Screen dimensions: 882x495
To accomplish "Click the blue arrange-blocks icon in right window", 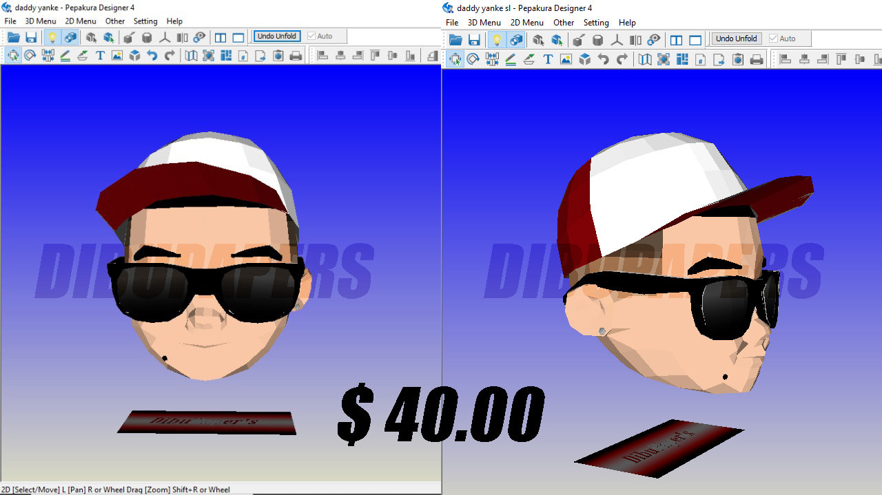I will pos(681,59).
